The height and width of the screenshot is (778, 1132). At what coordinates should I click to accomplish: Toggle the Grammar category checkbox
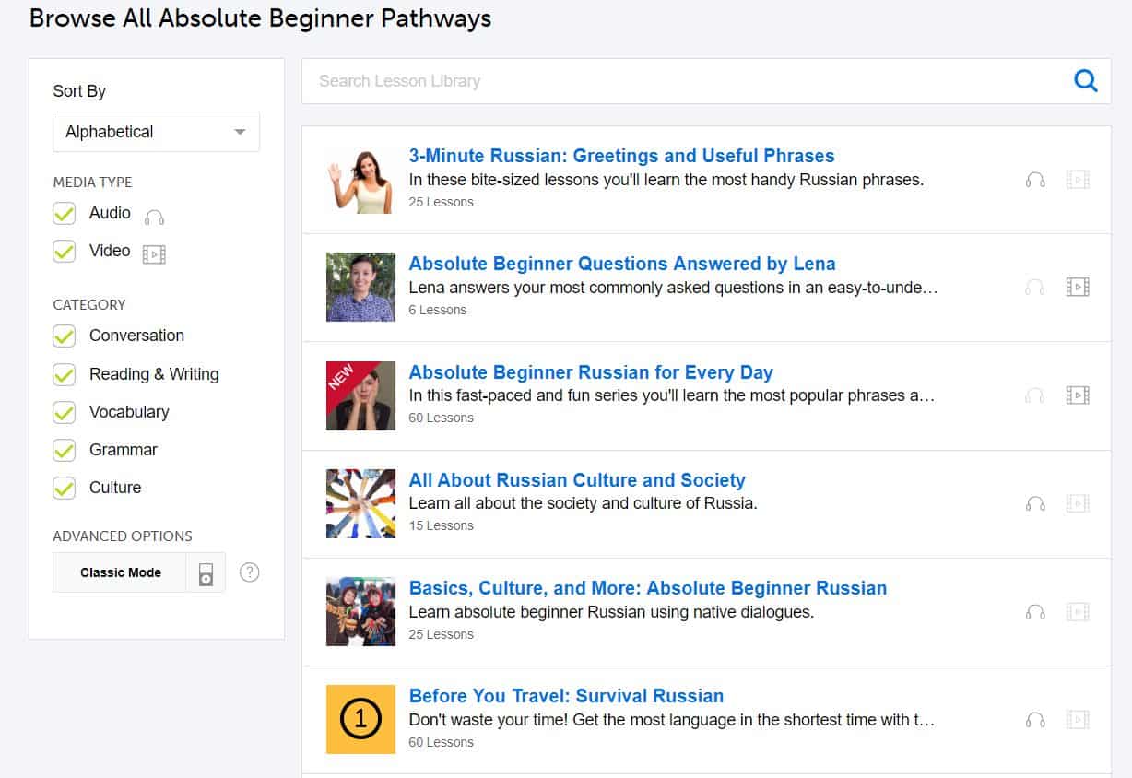pyautogui.click(x=64, y=450)
